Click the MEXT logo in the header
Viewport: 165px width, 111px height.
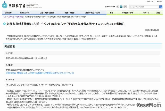[22, 5]
